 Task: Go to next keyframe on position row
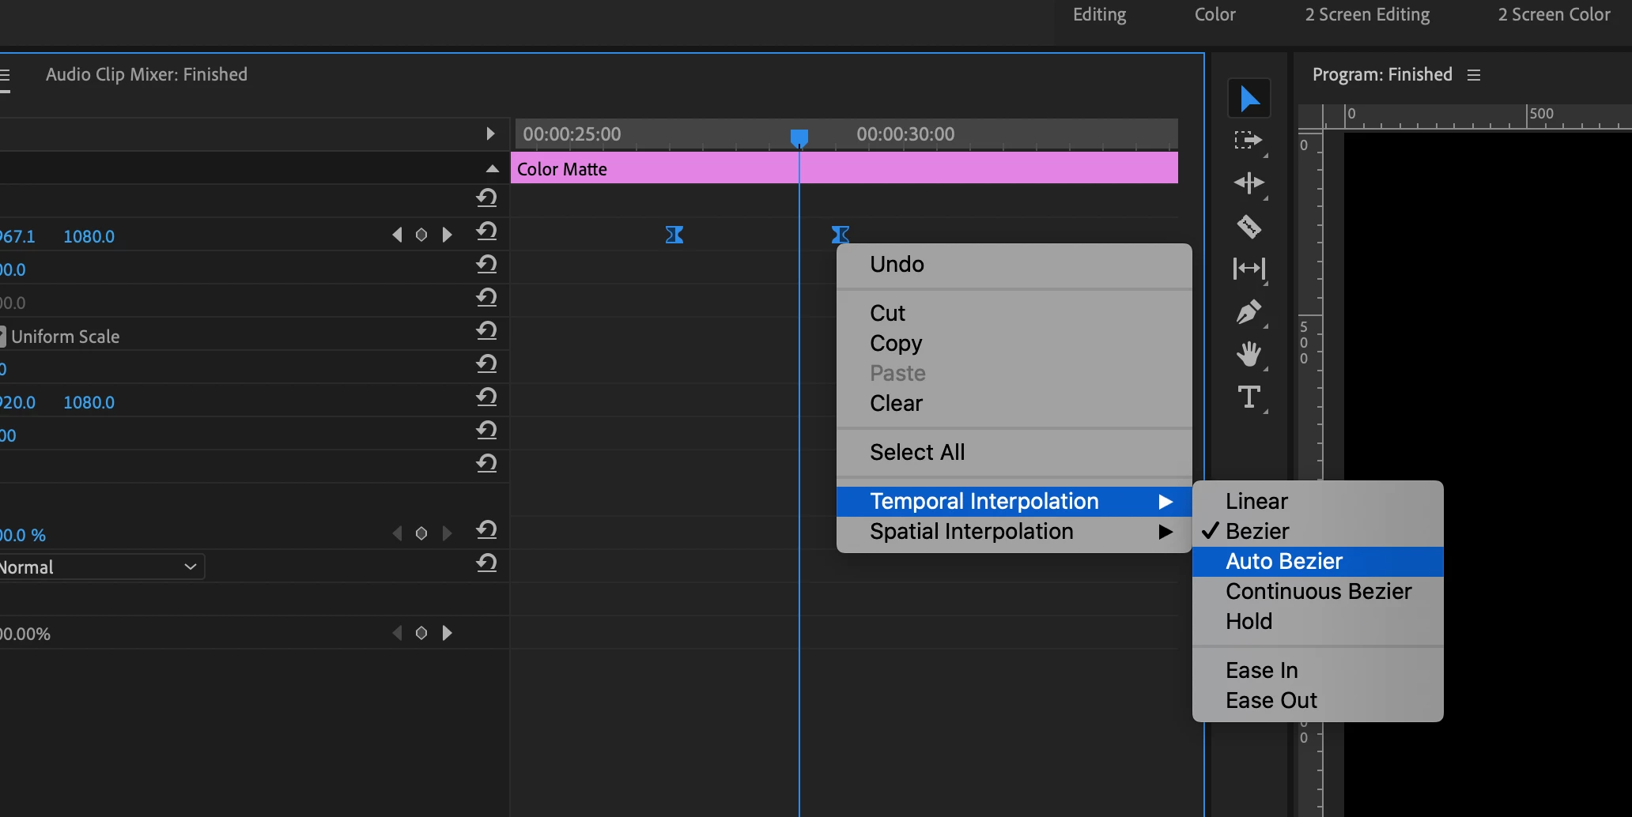point(448,235)
